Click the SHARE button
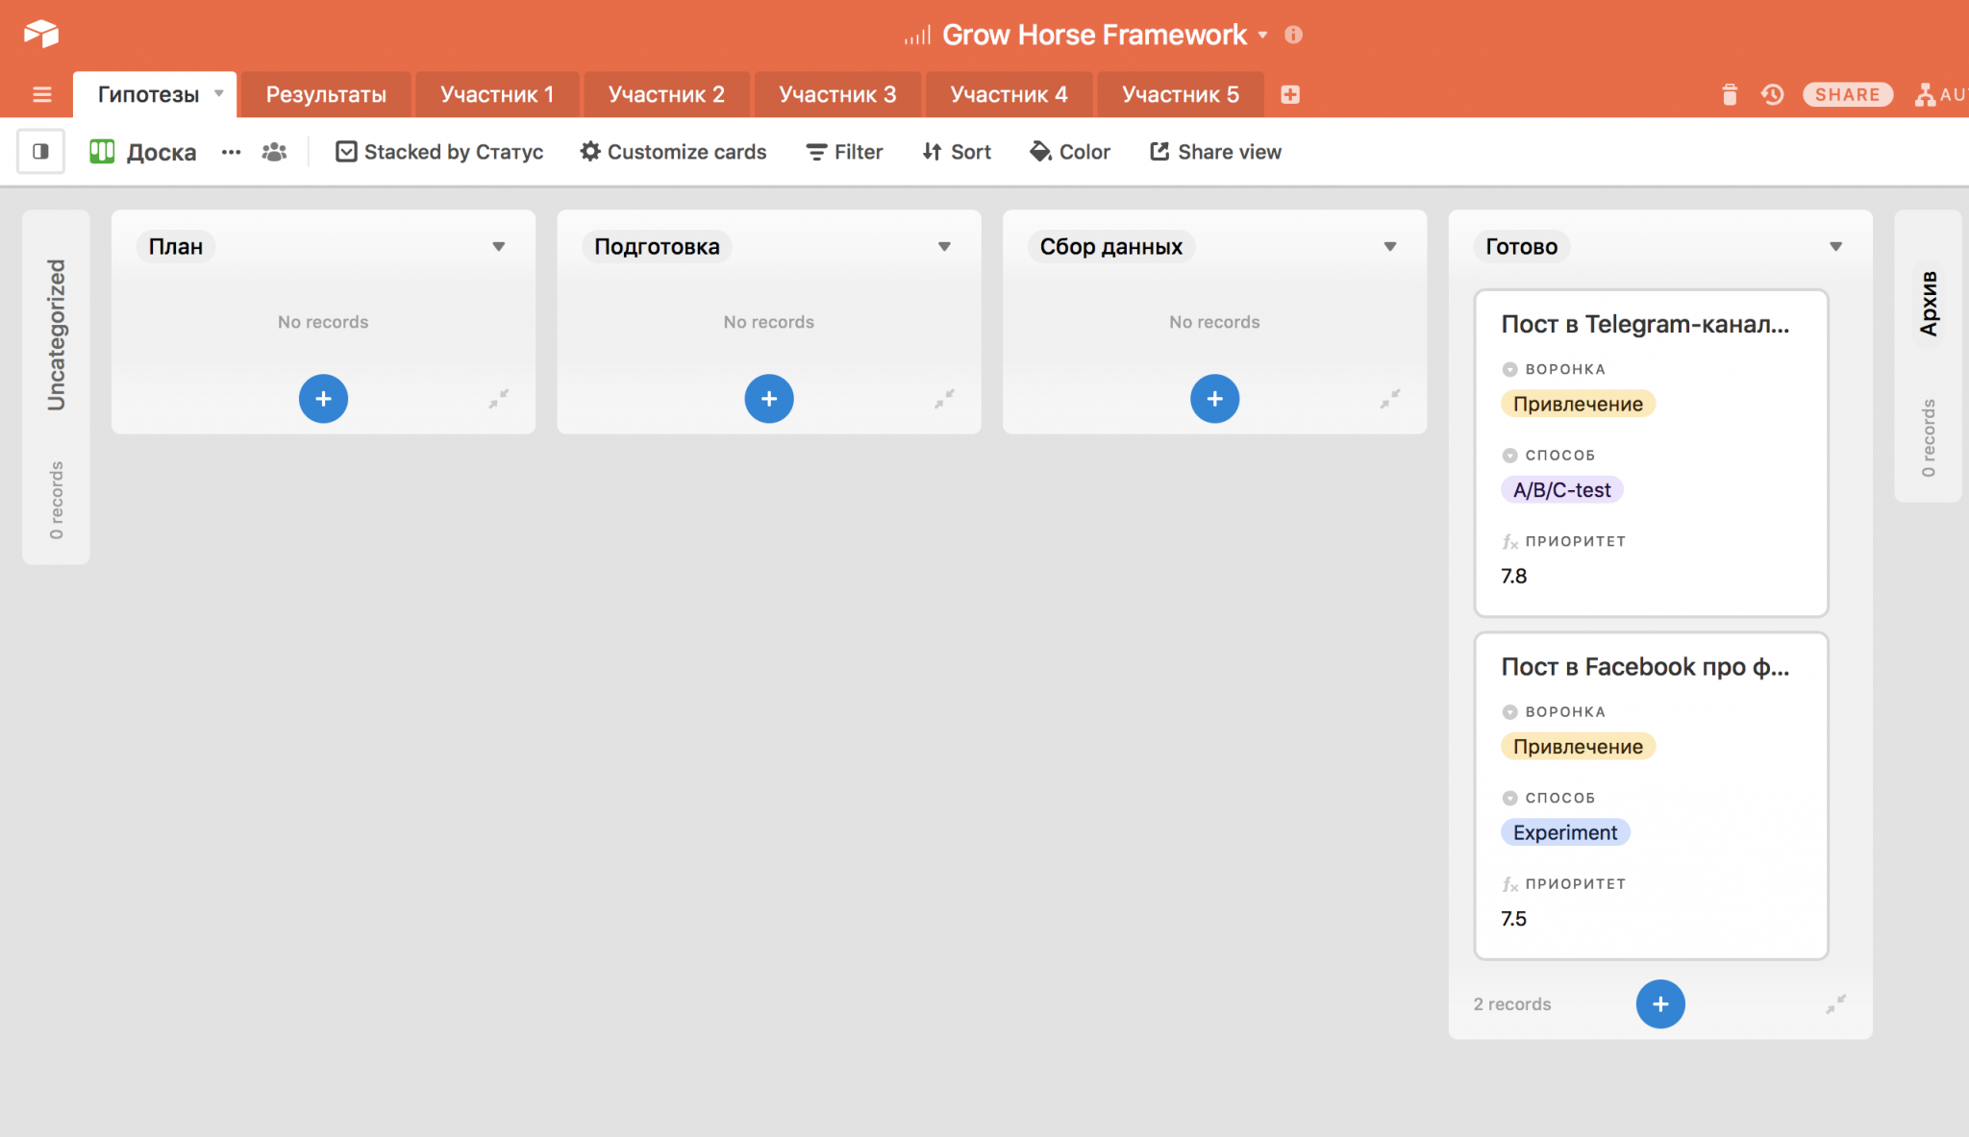The height and width of the screenshot is (1137, 1969). [1847, 94]
